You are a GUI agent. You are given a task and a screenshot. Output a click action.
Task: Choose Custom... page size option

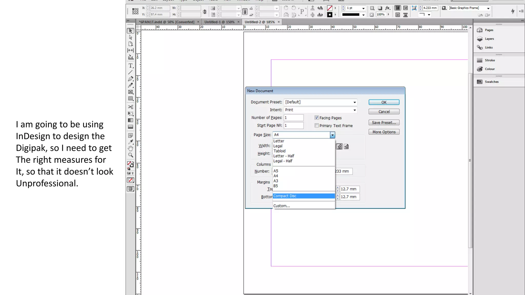(x=304, y=206)
